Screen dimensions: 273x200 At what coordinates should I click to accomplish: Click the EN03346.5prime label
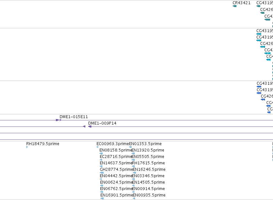coord(148,176)
